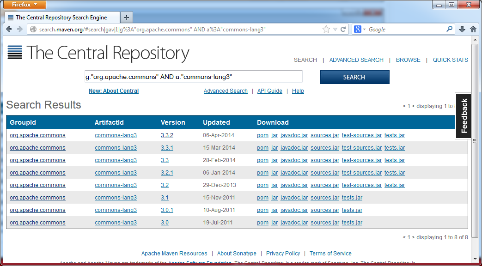Download sources.jar for version 3.2.1
Image resolution: width=482 pixels, height=266 pixels.
click(325, 173)
